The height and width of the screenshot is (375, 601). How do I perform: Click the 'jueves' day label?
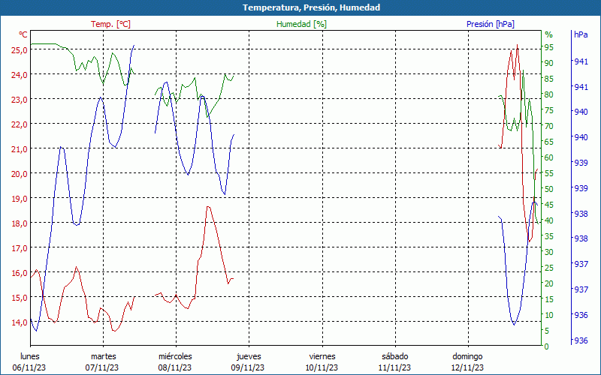[249, 356]
